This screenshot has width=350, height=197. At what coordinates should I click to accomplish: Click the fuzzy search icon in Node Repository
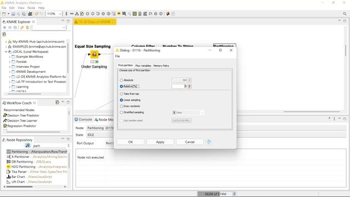tap(28, 146)
